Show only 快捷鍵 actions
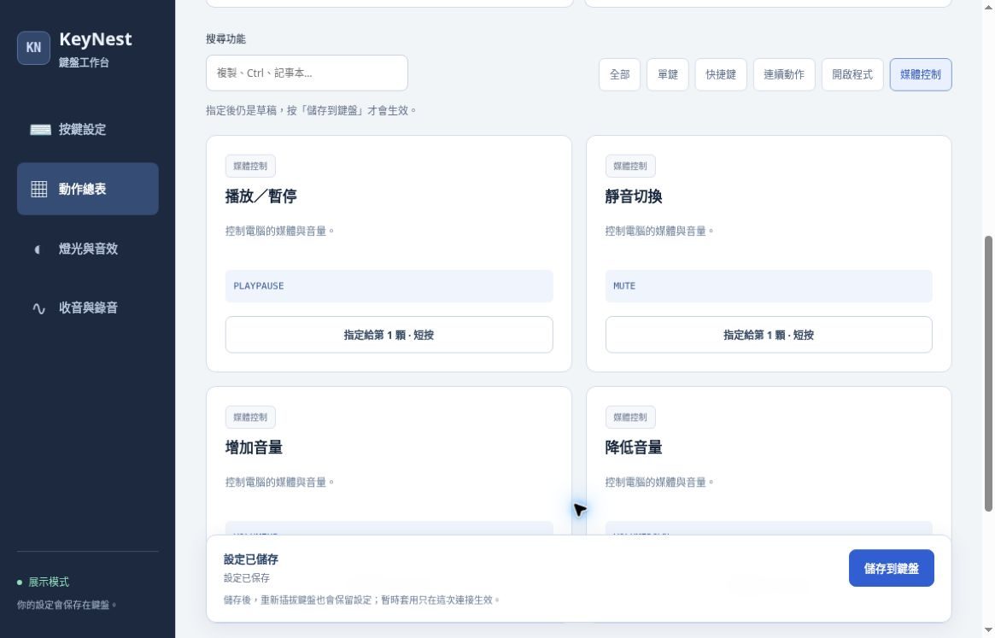The width and height of the screenshot is (995, 638). 721,74
